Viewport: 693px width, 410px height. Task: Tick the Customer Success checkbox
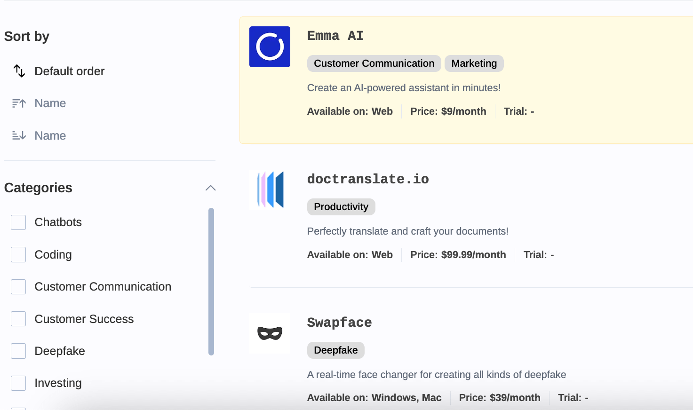(18, 319)
